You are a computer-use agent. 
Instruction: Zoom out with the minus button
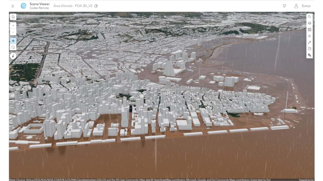[x=13, y=32]
